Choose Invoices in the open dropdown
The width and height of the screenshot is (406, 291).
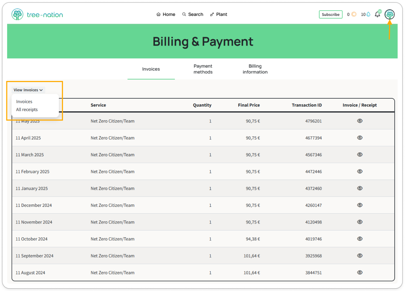(24, 101)
